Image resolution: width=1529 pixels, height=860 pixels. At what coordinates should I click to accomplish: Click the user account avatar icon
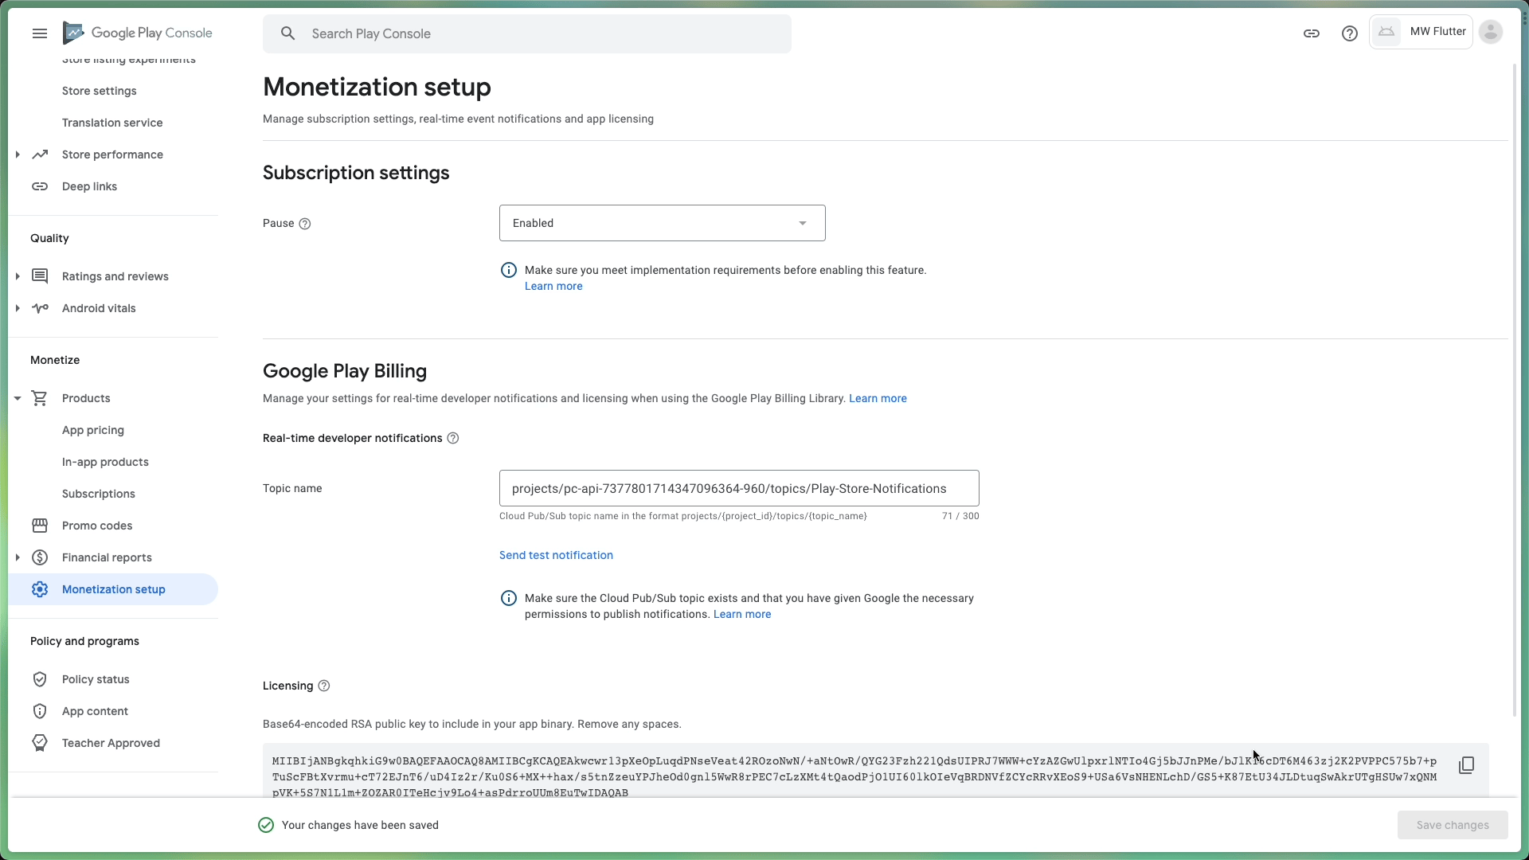(x=1491, y=32)
